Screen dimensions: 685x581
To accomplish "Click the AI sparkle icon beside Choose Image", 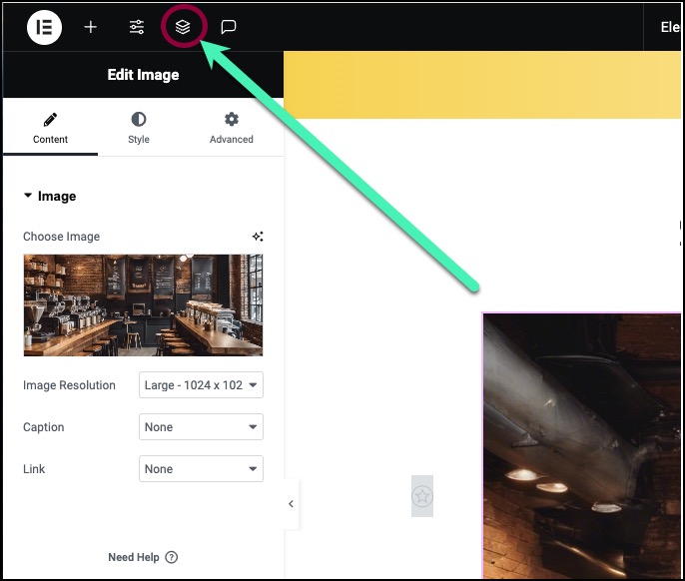I will [258, 237].
